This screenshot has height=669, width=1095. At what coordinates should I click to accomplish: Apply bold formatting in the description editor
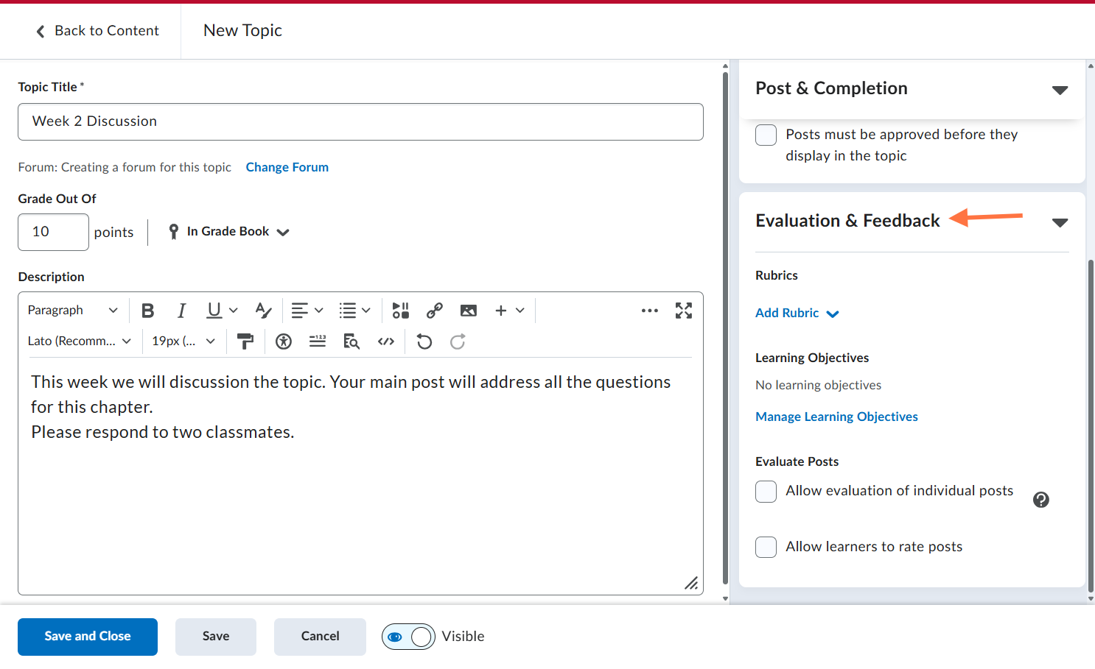tap(148, 311)
